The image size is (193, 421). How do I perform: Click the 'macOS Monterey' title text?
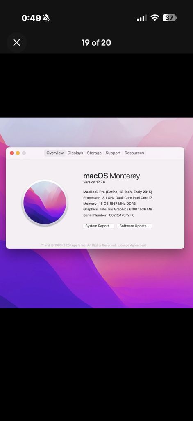111,176
